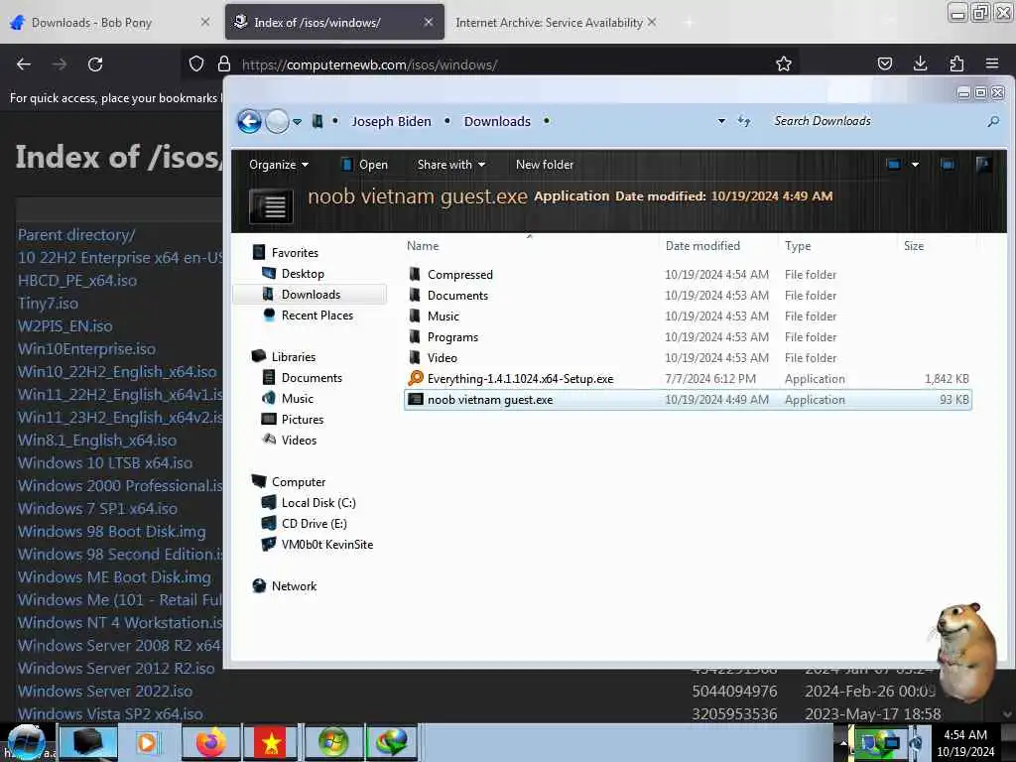Click Downloads breadcrumb in address bar
The width and height of the screenshot is (1016, 762).
pos(497,121)
